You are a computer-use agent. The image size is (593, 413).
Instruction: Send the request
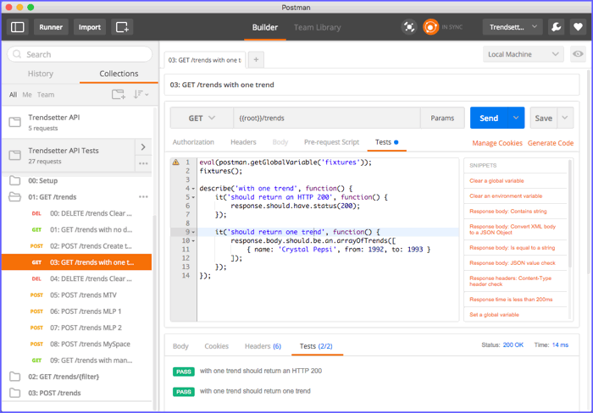coord(489,118)
